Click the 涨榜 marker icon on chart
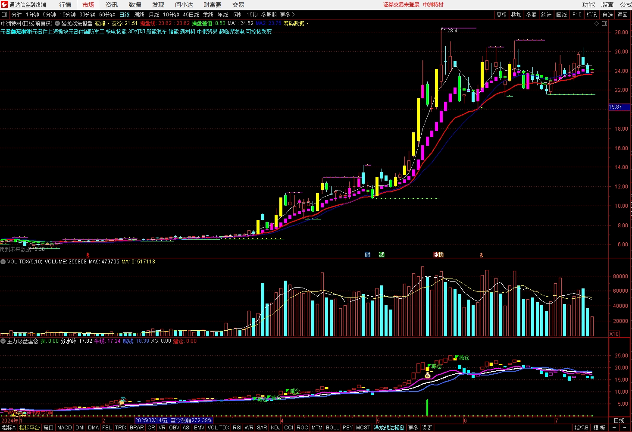632x432 pixels. pos(438,255)
